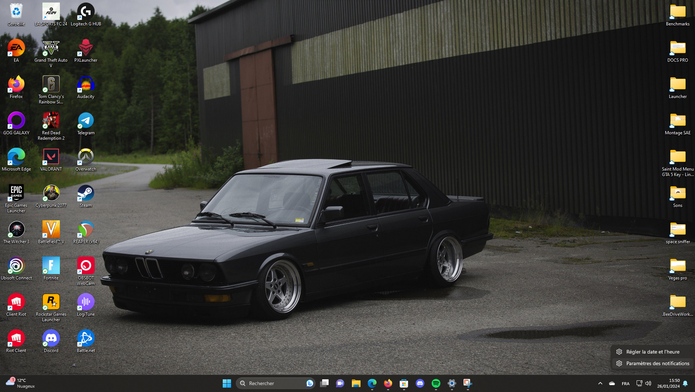This screenshot has width=695, height=392.
Task: Select Firefox desktop shortcut
Action: tap(16, 87)
